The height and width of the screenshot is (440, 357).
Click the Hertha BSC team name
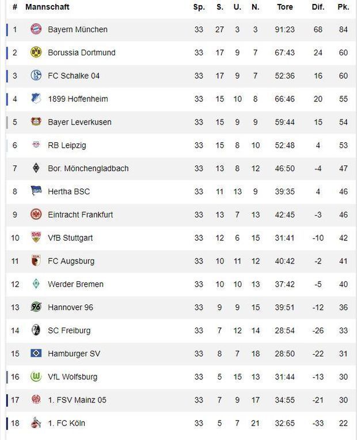(69, 191)
